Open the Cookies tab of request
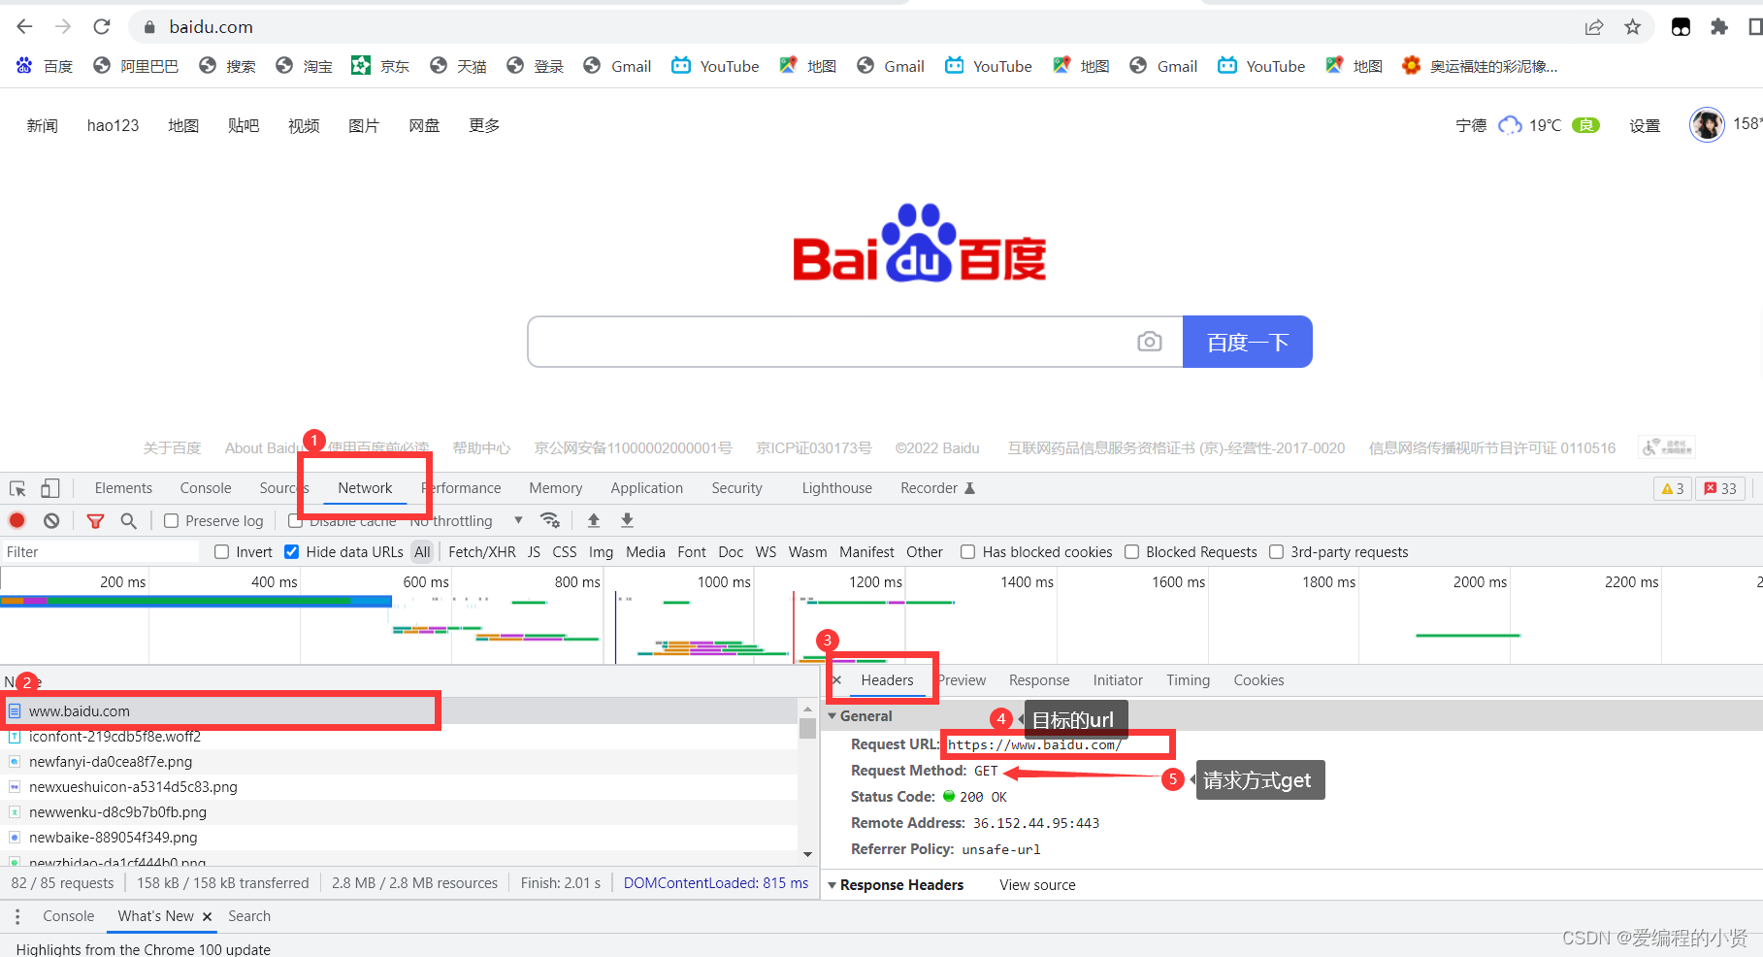1763x957 pixels. coord(1258,680)
